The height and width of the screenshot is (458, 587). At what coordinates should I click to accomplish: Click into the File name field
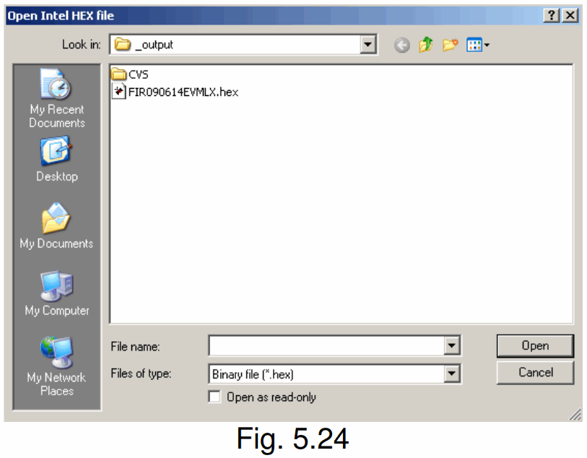coord(326,345)
